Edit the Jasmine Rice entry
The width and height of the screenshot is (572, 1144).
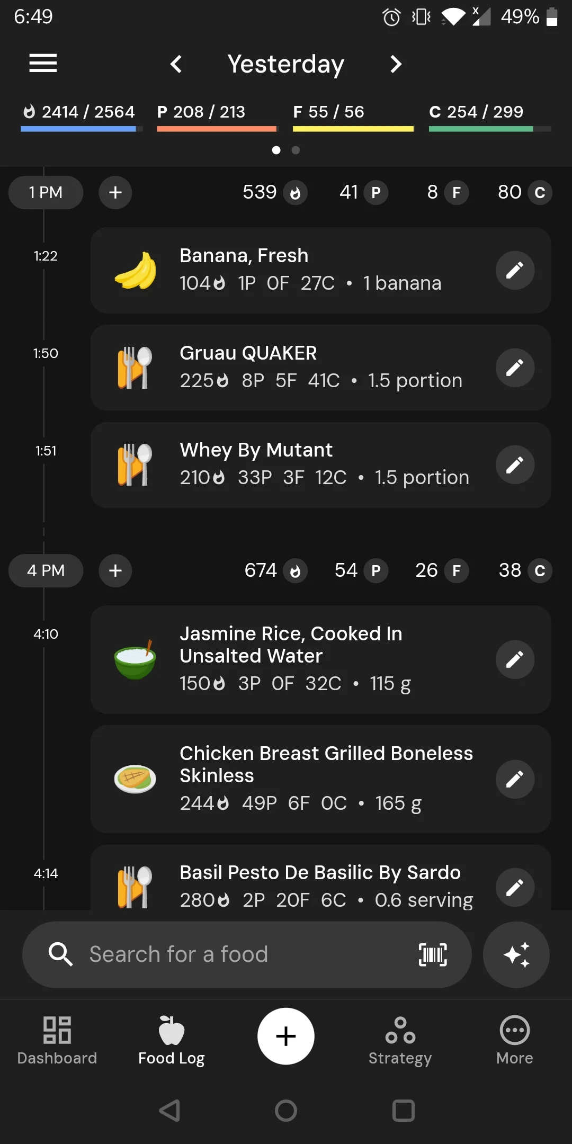[515, 659]
